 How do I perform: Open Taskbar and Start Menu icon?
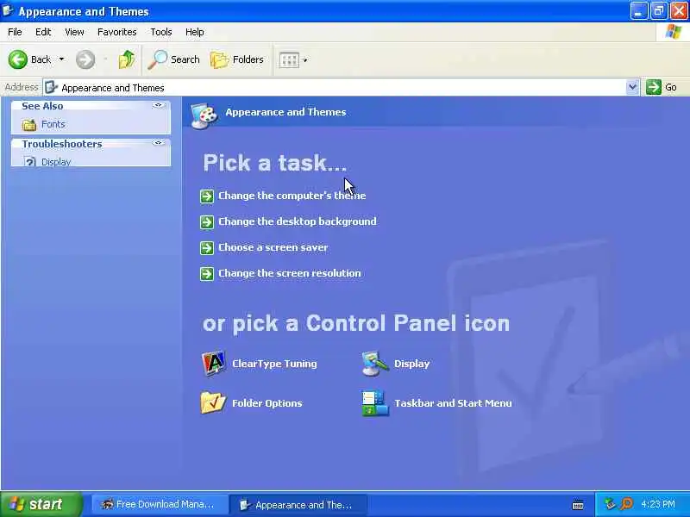point(375,403)
